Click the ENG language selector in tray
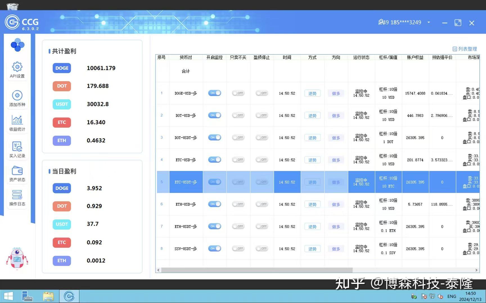The height and width of the screenshot is (303, 486). coord(452,296)
